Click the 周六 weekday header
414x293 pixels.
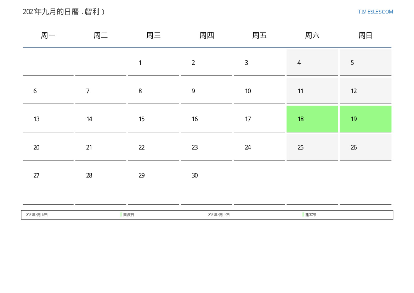click(312, 35)
